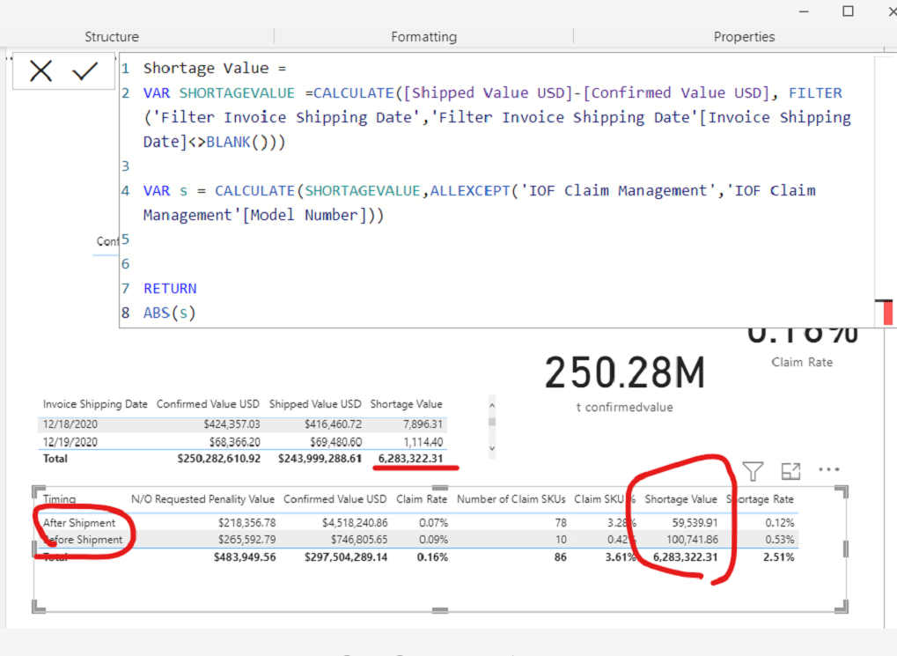Click the $424,357.03 confirmed value cell
This screenshot has height=656, width=897.
(232, 424)
